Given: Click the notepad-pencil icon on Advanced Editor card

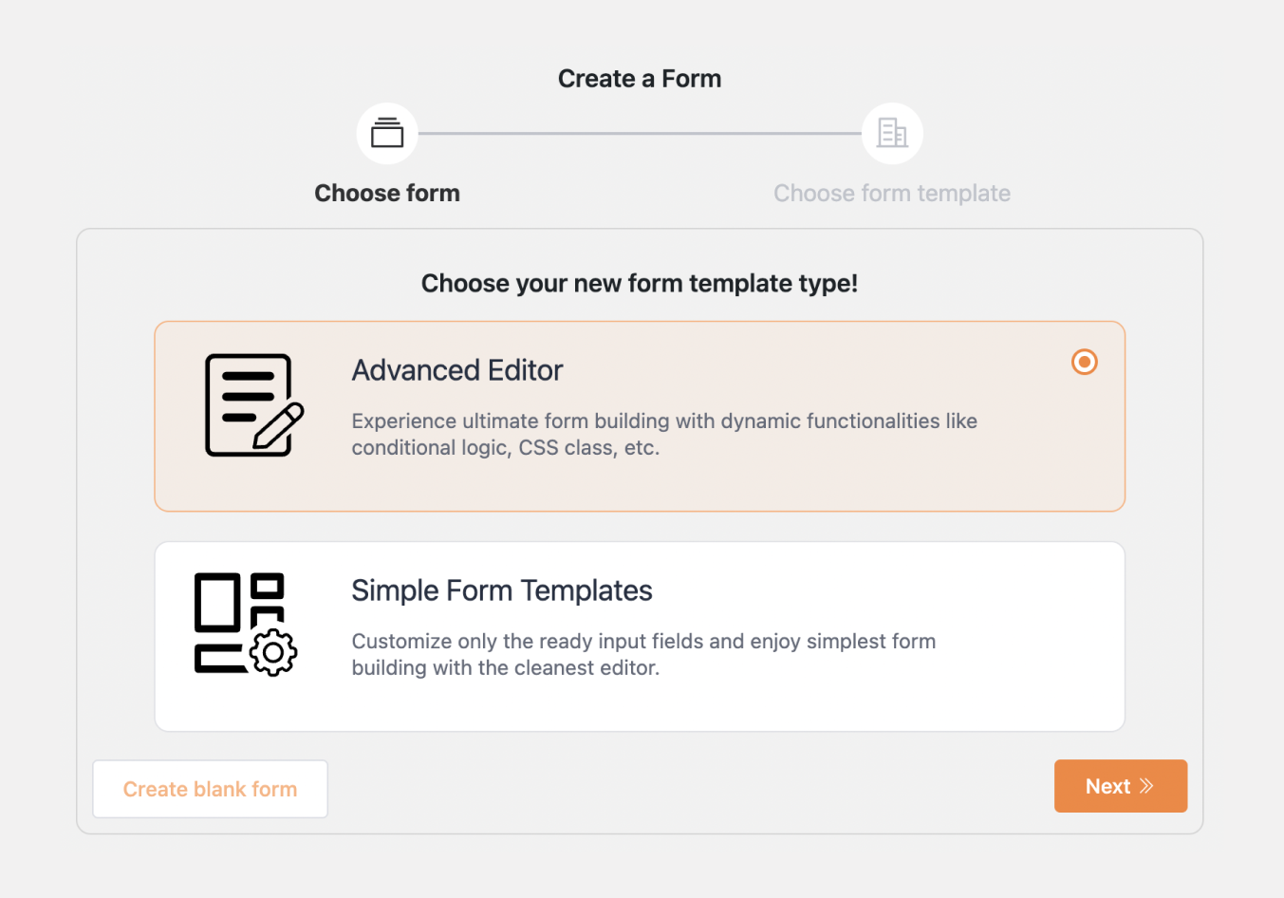Looking at the screenshot, I should [252, 404].
